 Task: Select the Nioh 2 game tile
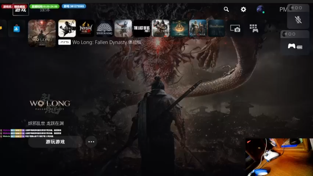coord(86,28)
